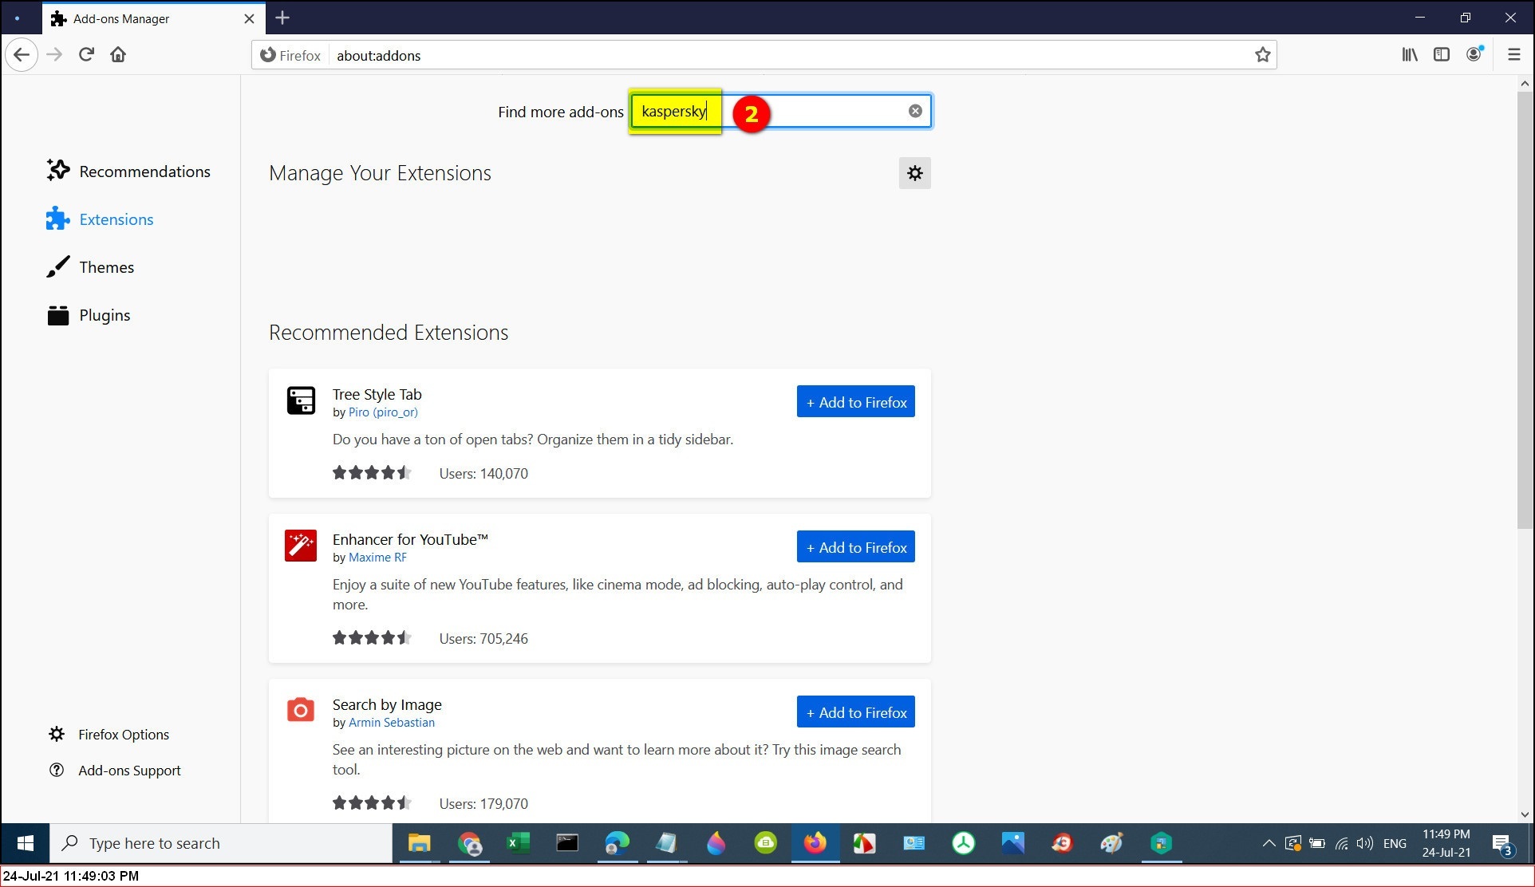Open Firefox Account icon
Screen dimensions: 1535x887
point(1474,54)
